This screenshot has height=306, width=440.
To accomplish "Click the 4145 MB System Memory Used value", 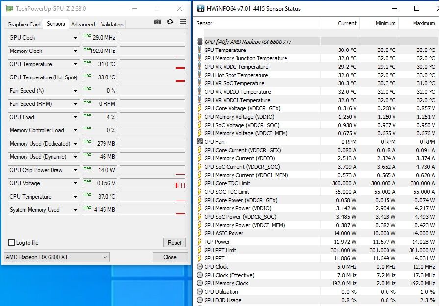I will 104,210.
